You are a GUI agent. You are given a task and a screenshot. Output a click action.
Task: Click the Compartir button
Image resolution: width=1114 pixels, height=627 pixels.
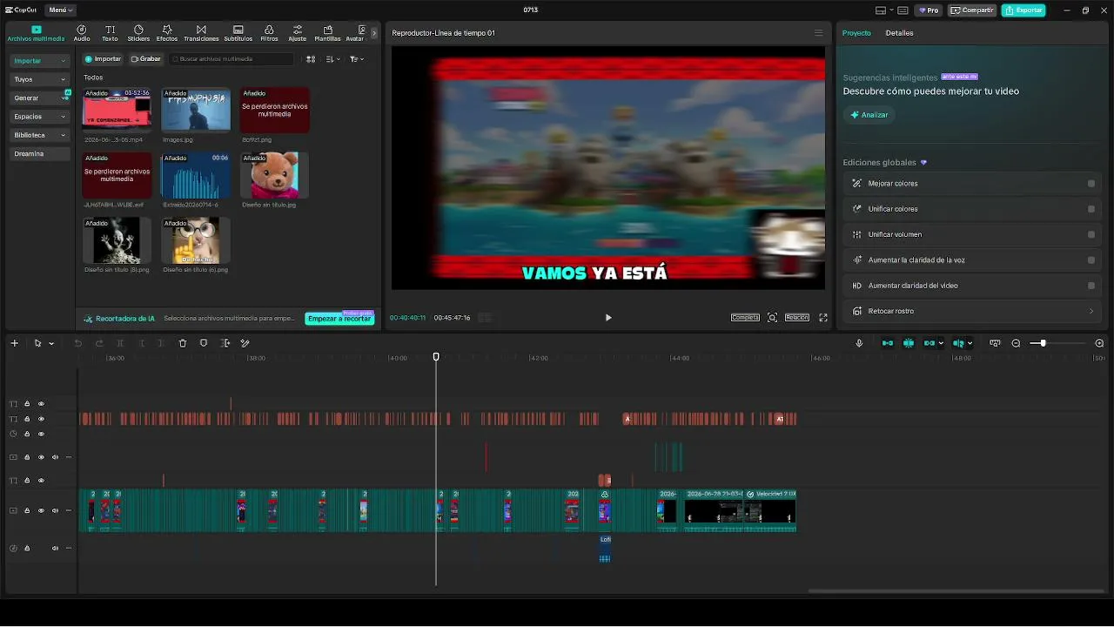972,10
